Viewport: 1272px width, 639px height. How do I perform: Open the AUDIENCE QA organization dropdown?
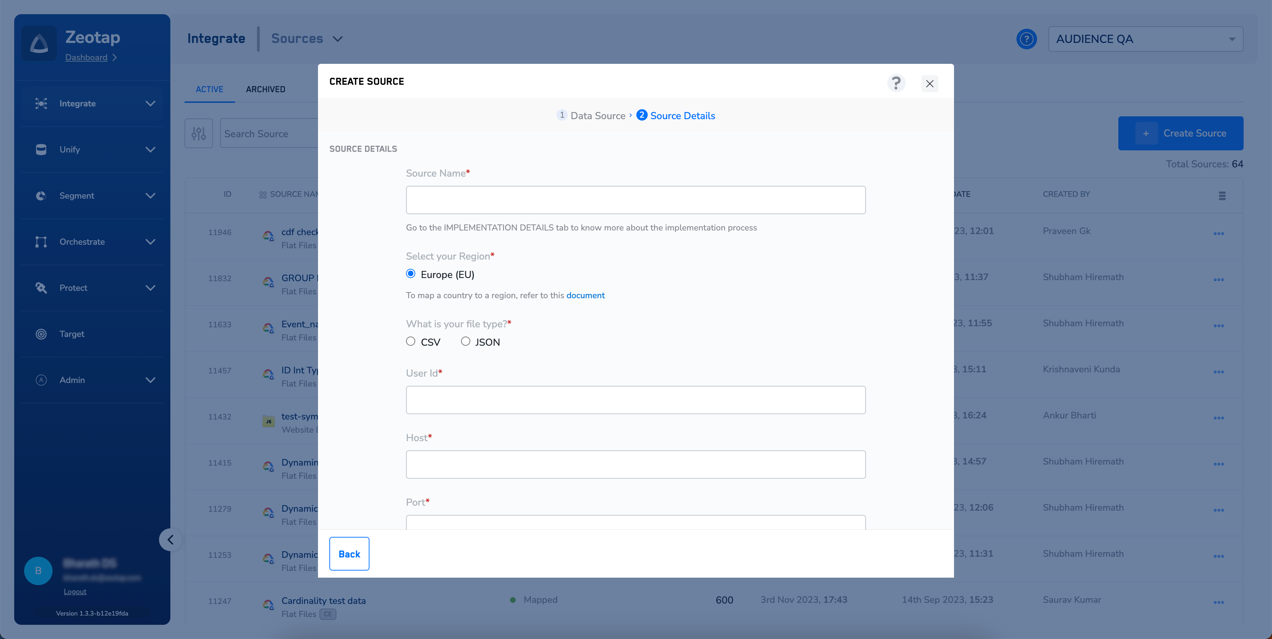(x=1145, y=39)
